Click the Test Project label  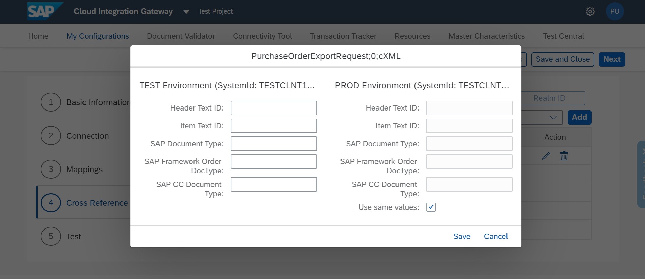[215, 12]
